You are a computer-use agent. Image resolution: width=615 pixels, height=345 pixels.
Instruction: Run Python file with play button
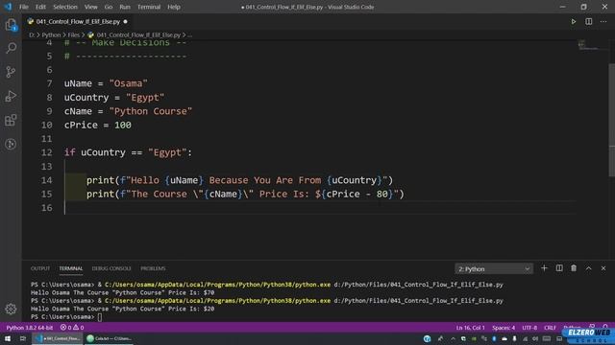pyautogui.click(x=574, y=21)
